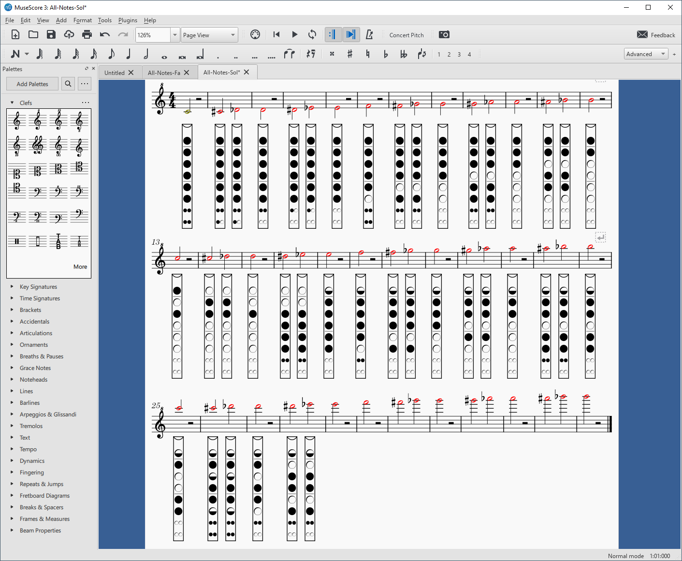The height and width of the screenshot is (561, 682).
Task: Switch to the Untitled tab
Action: coord(115,73)
